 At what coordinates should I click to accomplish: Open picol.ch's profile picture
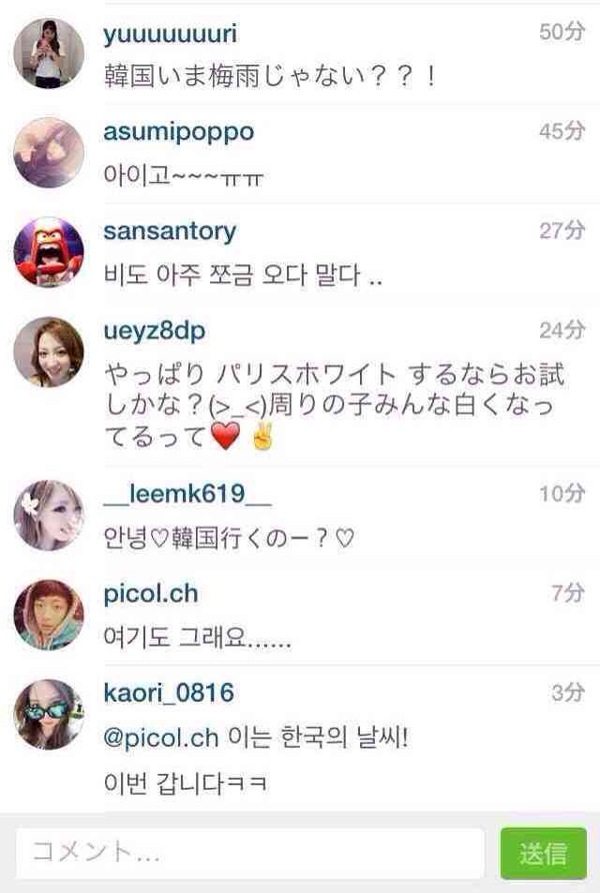pyautogui.click(x=49, y=615)
